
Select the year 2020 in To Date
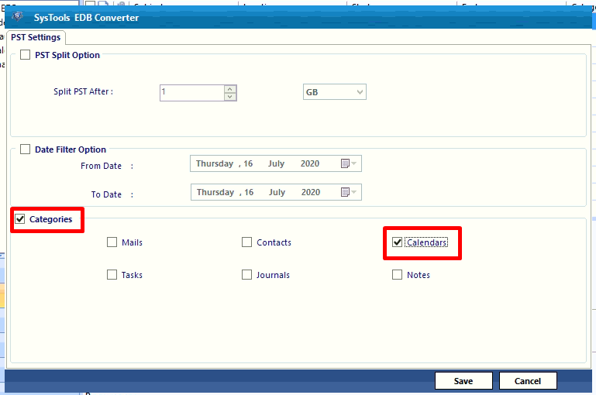311,192
